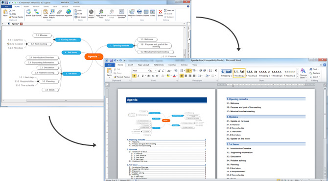Set zoom to 100% in MindView

pyautogui.click(x=78, y=10)
